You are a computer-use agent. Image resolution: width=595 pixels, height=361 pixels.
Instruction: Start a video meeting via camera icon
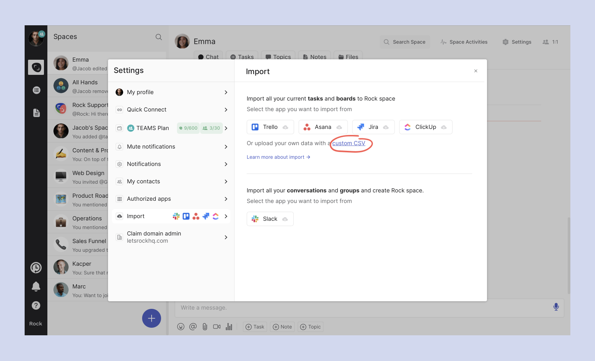pyautogui.click(x=217, y=327)
